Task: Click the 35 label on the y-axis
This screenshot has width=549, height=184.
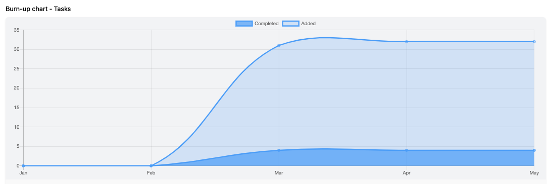Action: pyautogui.click(x=17, y=30)
